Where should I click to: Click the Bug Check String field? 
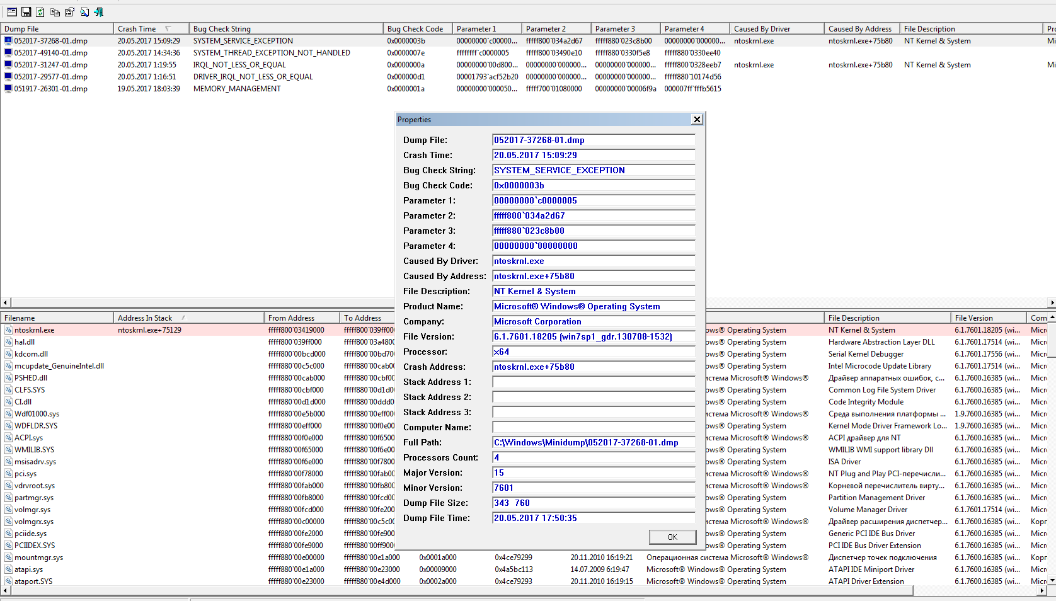593,171
